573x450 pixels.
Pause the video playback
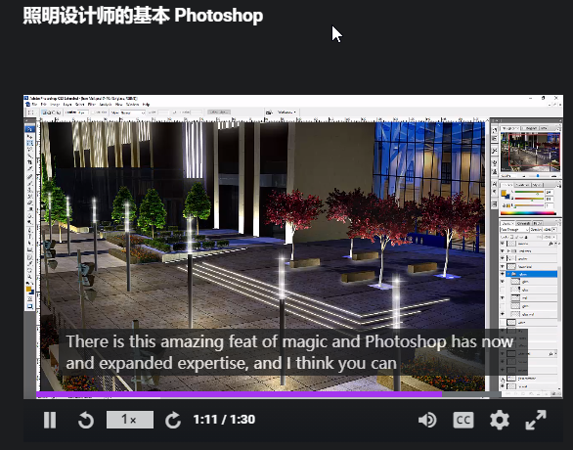point(50,420)
